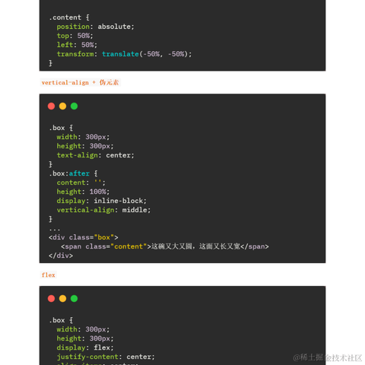Click the 'display: inline-block;' code line

101,201
